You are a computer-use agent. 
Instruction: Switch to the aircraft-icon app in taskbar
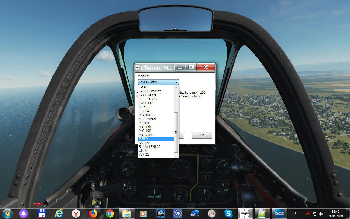[245, 213]
